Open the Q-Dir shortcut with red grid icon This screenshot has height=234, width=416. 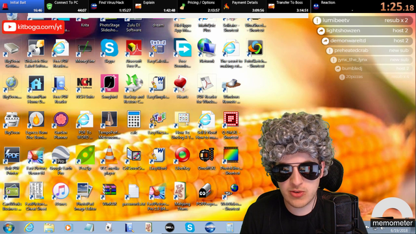(x=231, y=125)
